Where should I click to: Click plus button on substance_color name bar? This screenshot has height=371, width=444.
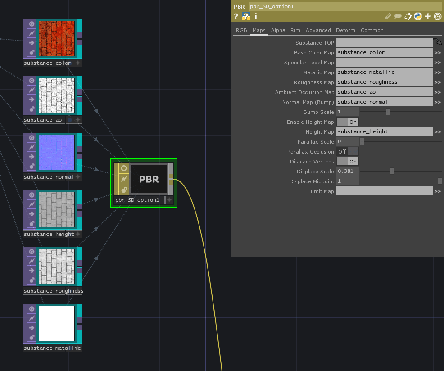tap(78, 63)
